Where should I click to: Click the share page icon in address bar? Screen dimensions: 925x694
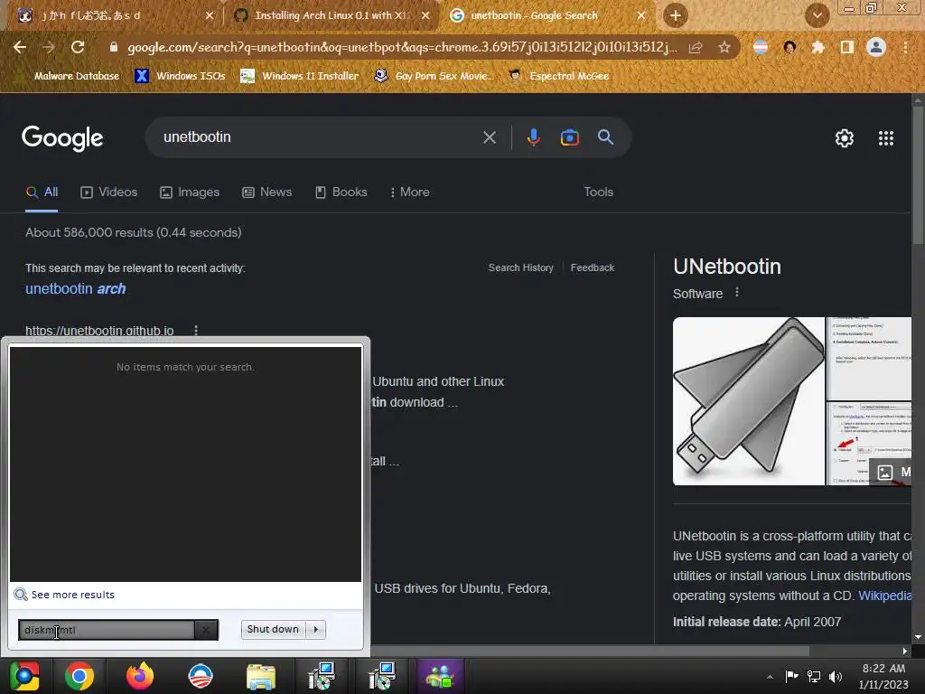click(x=696, y=47)
